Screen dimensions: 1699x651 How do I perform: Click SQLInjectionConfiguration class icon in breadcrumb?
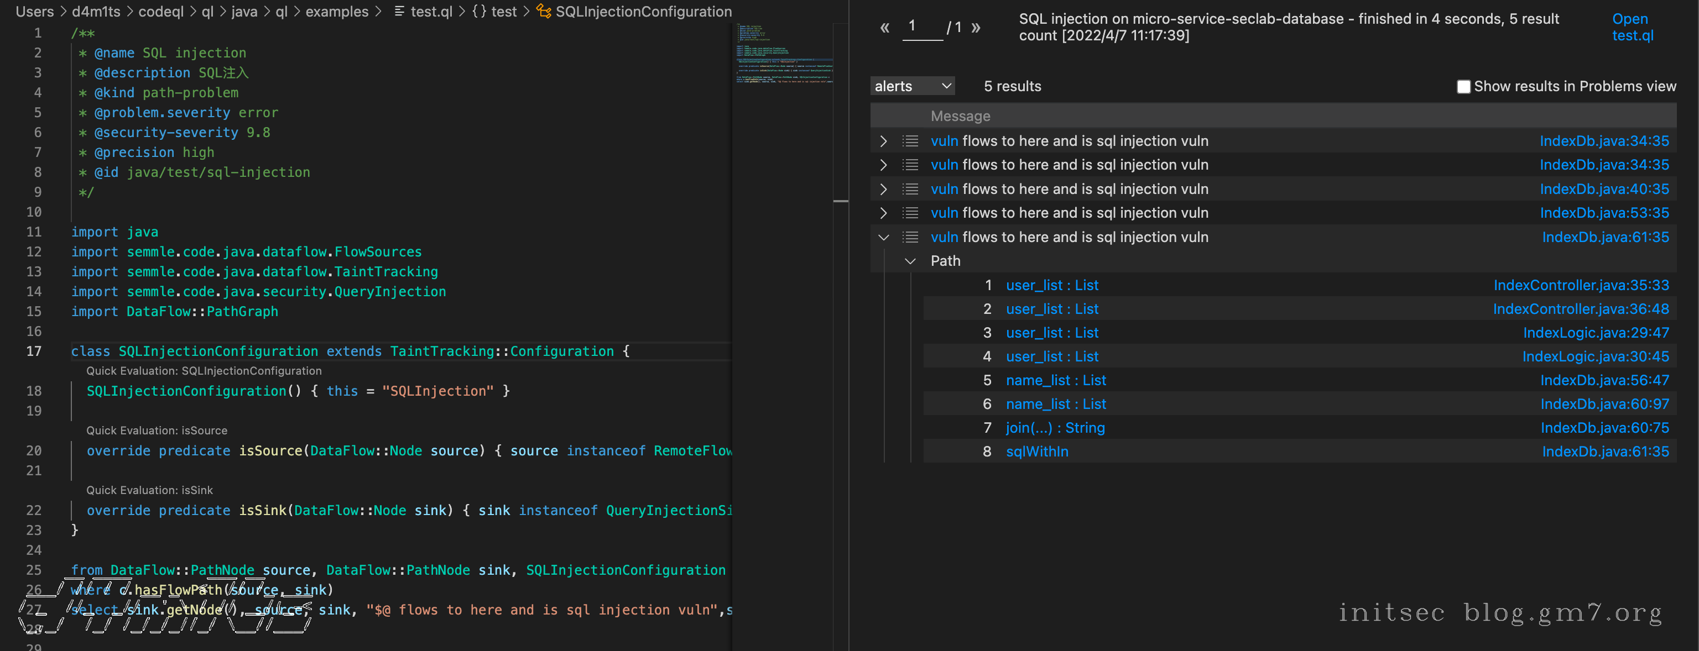(544, 11)
